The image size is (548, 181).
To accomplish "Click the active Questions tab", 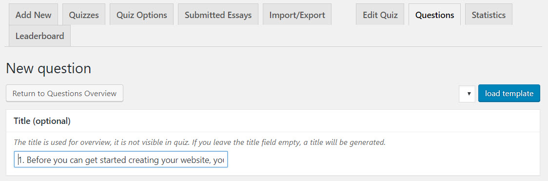I will (x=435, y=15).
